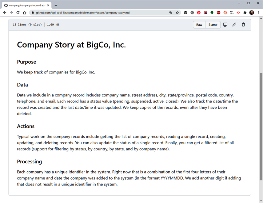Image resolution: width=263 pixels, height=203 pixels.
Task: Open the red mail extension icon
Action: point(205,13)
